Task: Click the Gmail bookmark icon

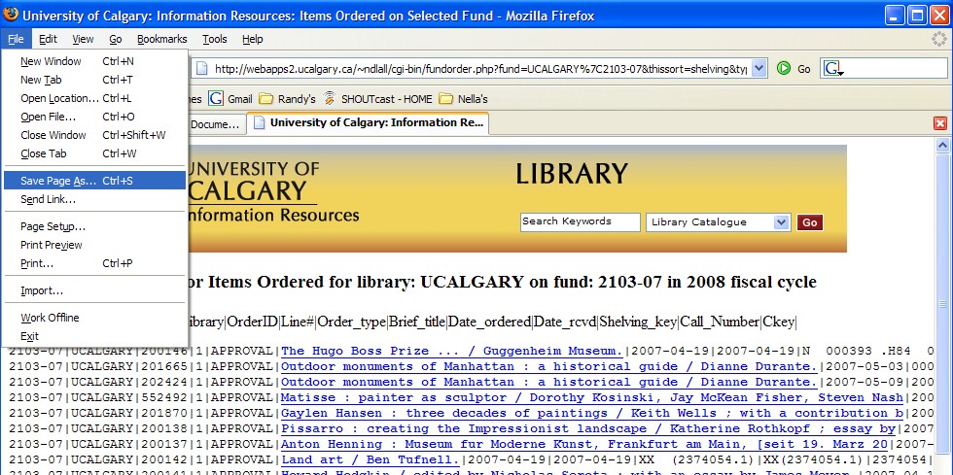Action: (216, 98)
